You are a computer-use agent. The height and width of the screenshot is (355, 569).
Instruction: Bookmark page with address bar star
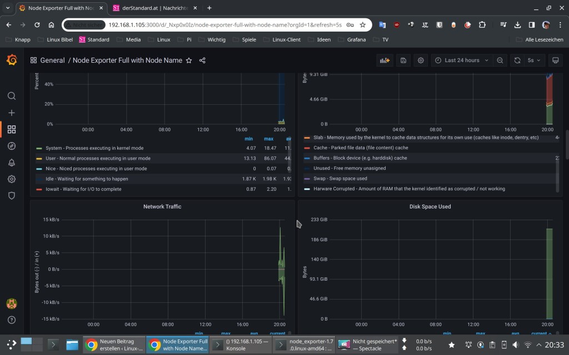(x=362, y=25)
